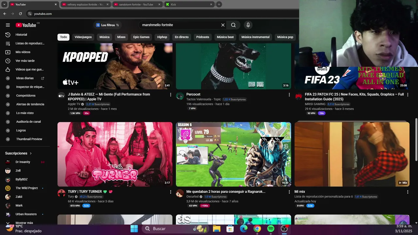Select the Música filter chip
Screen dimensions: 418x235
[104, 37]
